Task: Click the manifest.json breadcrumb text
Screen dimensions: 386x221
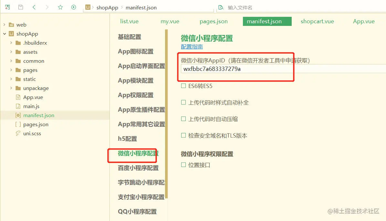Action: click(x=141, y=8)
